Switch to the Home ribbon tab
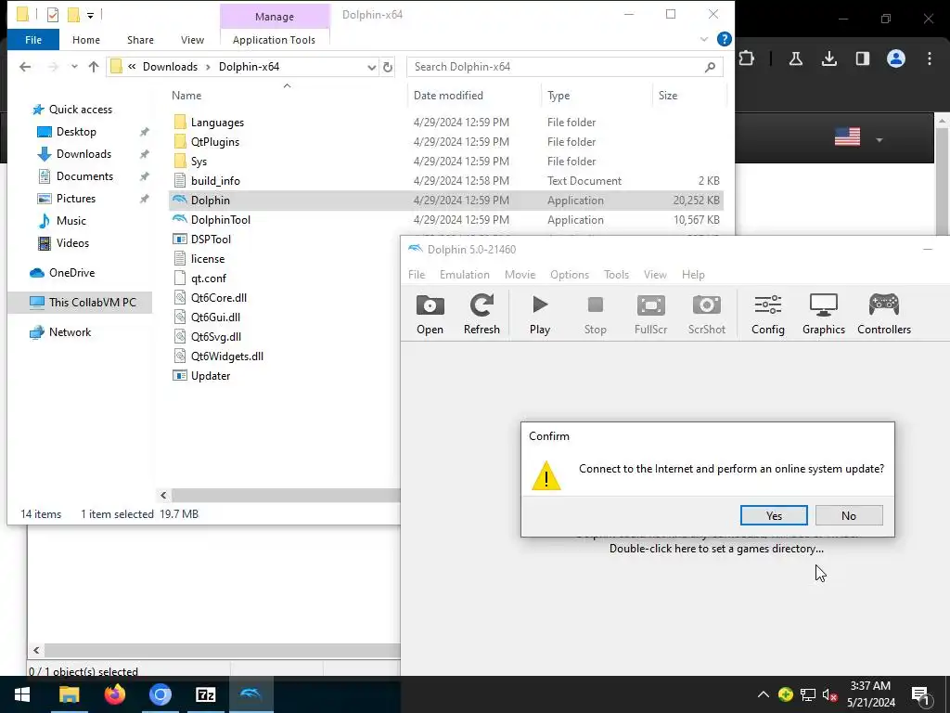 [86, 40]
